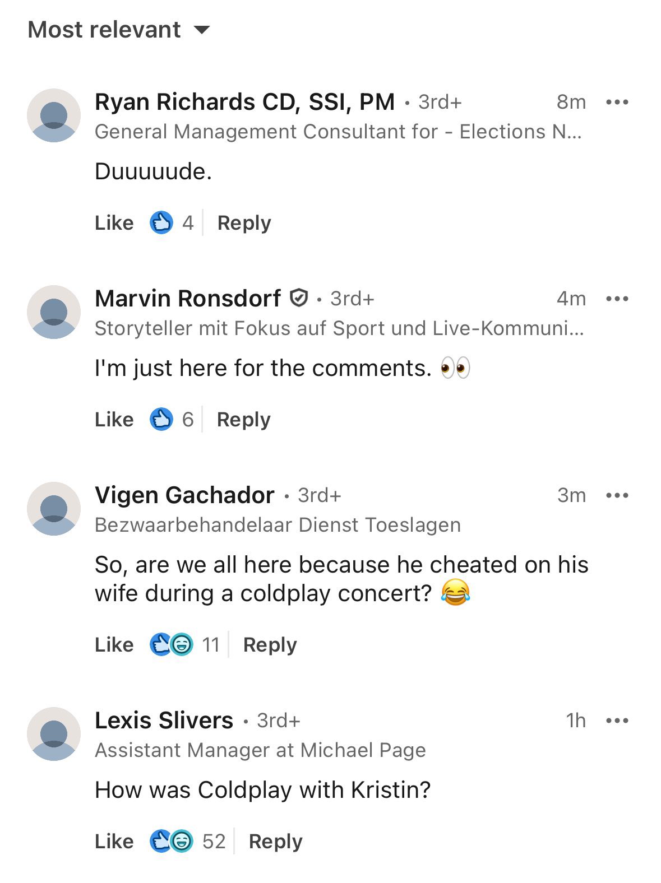This screenshot has width=661, height=883.
Task: Open more options on Marvin Ronsdorf's comment
Action: pyautogui.click(x=617, y=299)
